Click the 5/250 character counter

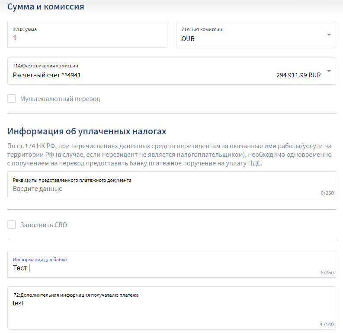coord(327,273)
